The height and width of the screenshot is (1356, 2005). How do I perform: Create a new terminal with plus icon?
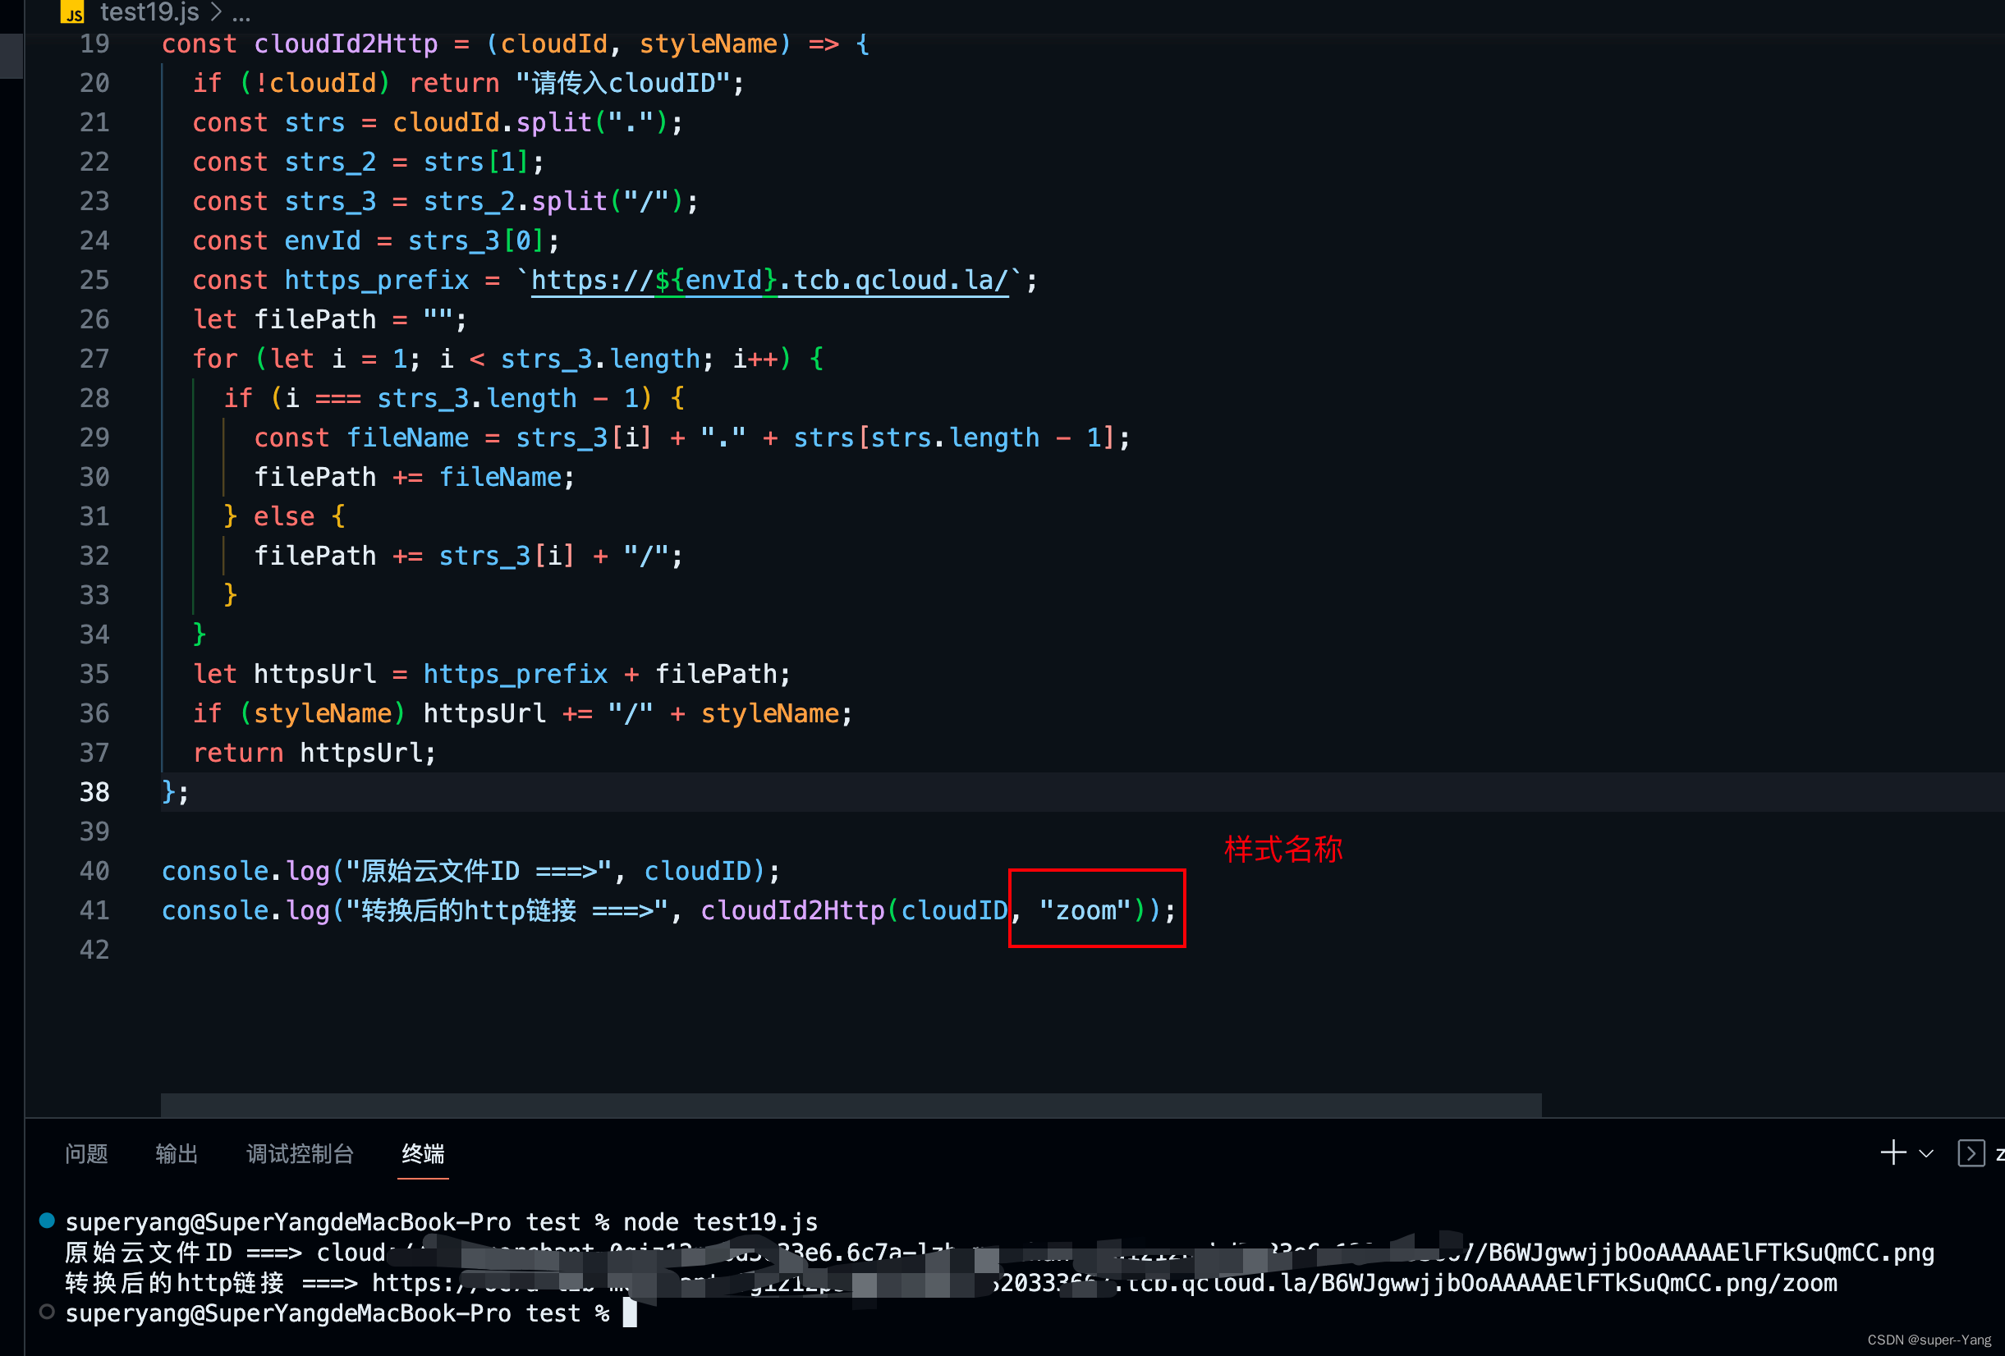pyautogui.click(x=1893, y=1152)
